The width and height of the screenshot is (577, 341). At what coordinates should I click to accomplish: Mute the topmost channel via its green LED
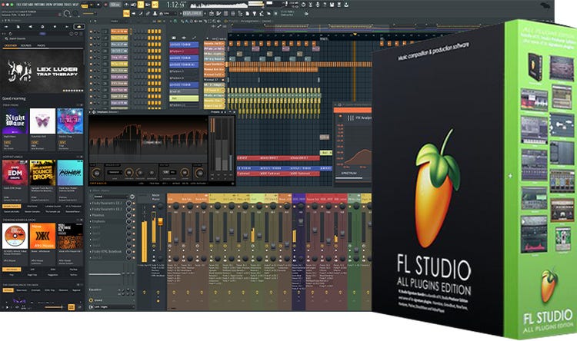point(91,31)
